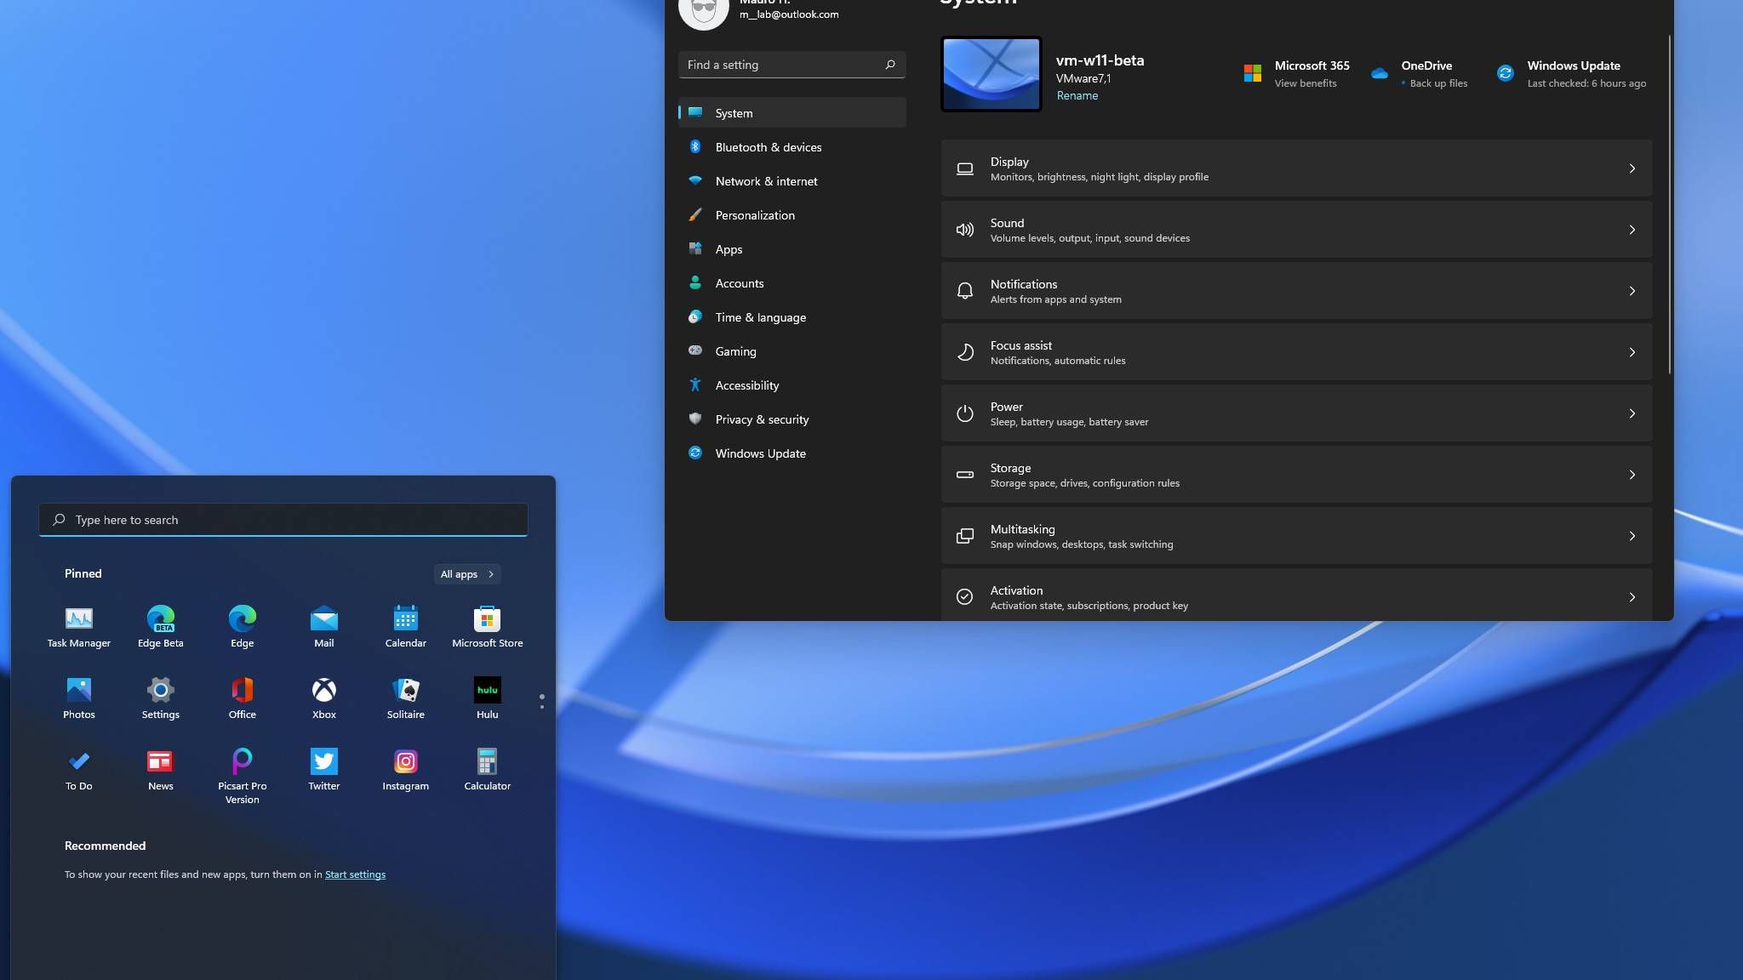This screenshot has width=1743, height=980.
Task: Expand the All apps list
Action: 466,574
